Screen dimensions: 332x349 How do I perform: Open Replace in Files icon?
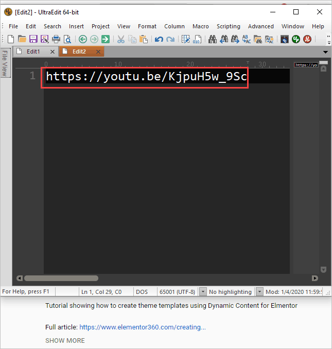pos(269,39)
